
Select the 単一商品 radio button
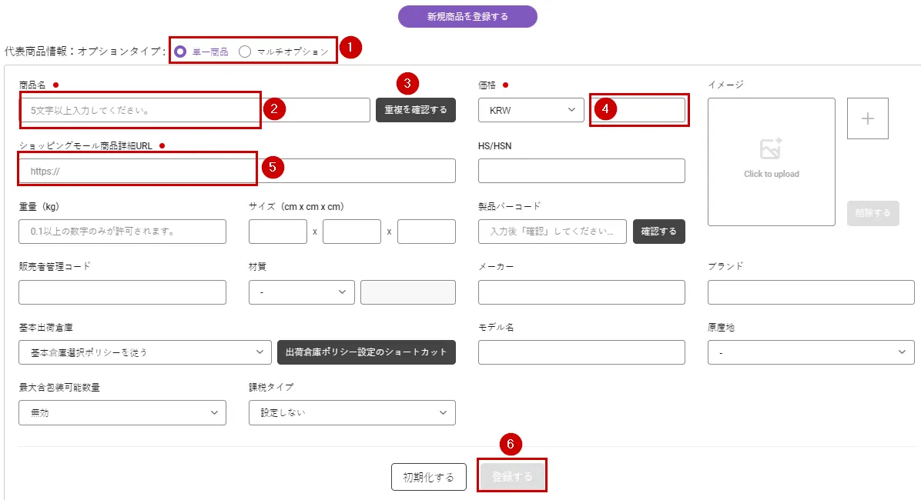180,52
